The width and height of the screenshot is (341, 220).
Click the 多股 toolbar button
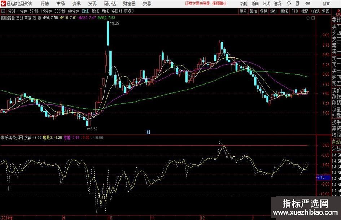(263, 11)
